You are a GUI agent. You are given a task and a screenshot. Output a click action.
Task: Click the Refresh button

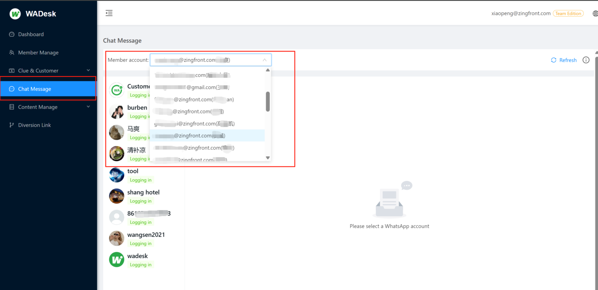pyautogui.click(x=564, y=60)
